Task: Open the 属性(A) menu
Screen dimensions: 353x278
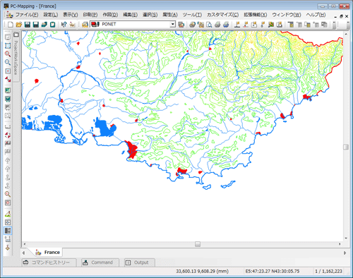Action: (x=170, y=15)
